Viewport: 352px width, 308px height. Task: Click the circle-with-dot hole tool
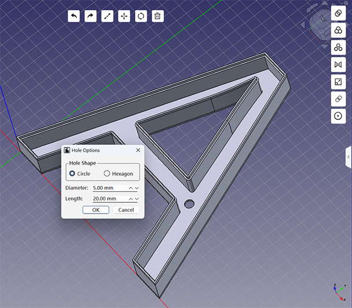[x=338, y=116]
